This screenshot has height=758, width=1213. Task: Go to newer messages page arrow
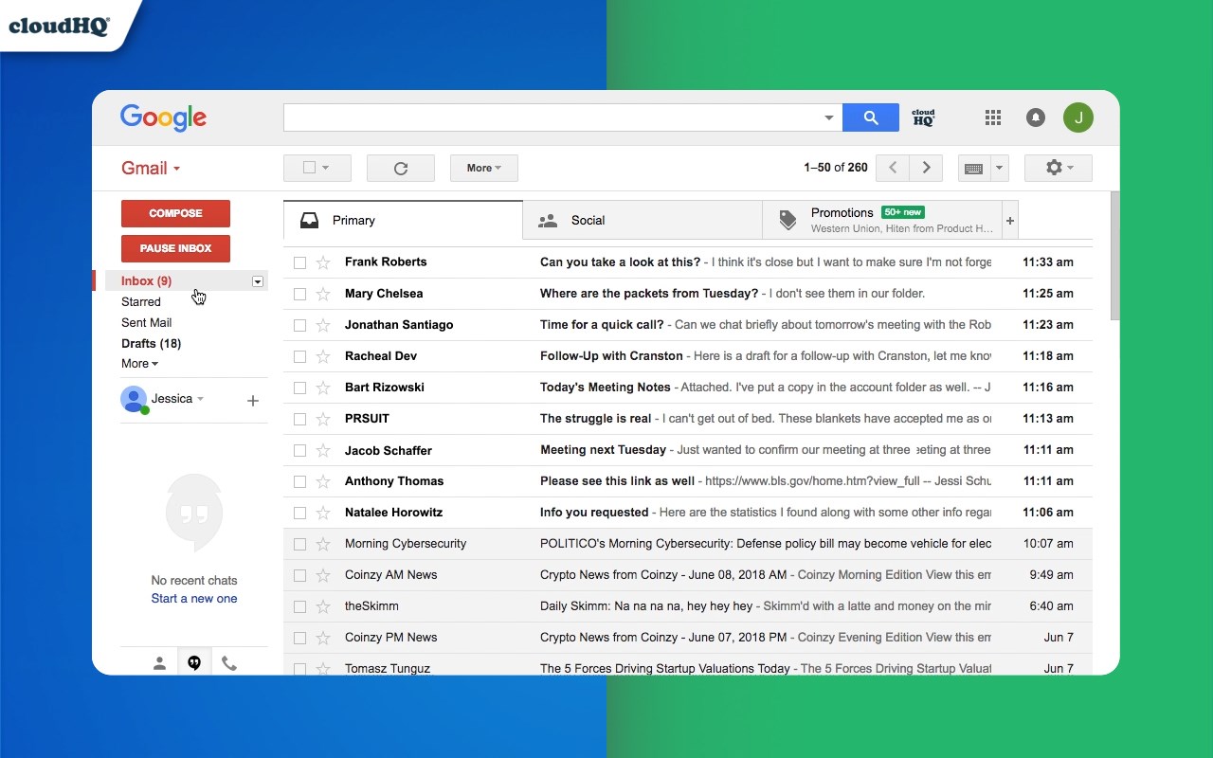892,168
